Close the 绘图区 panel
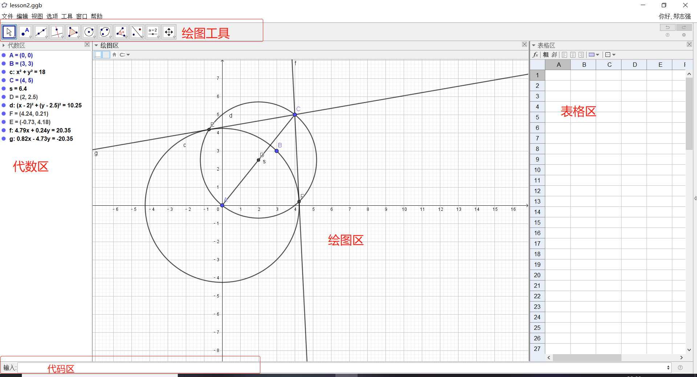This screenshot has width=697, height=377. 525,44
